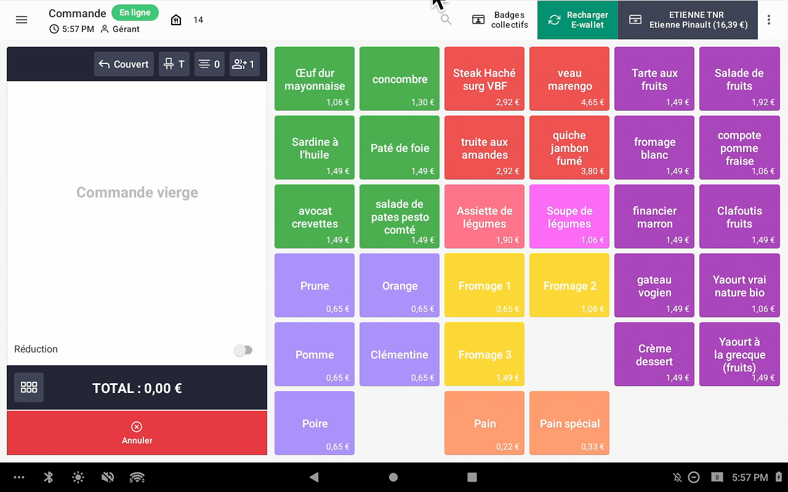This screenshot has width=788, height=492.
Task: Click Recharger E-wallet
Action: [577, 20]
